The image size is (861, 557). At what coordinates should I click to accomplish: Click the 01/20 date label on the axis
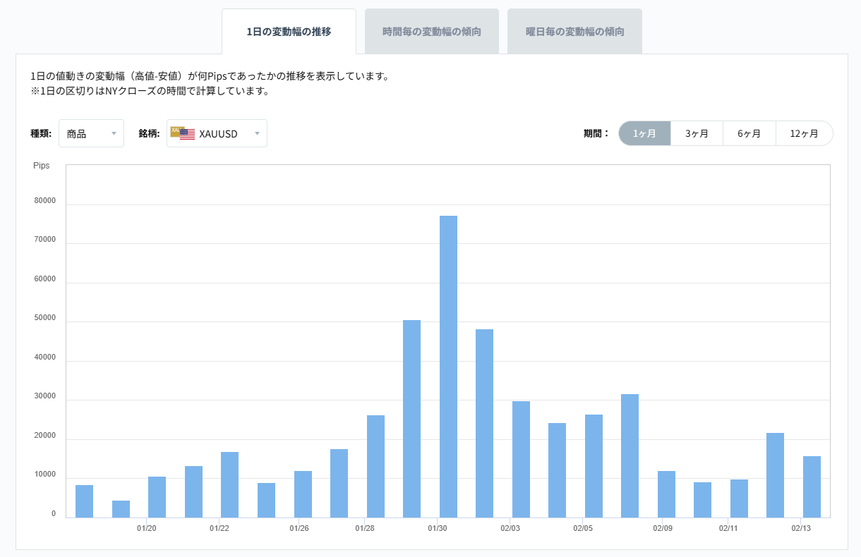point(147,527)
